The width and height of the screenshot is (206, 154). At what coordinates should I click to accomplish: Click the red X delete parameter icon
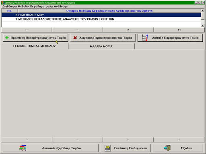tap(75, 38)
